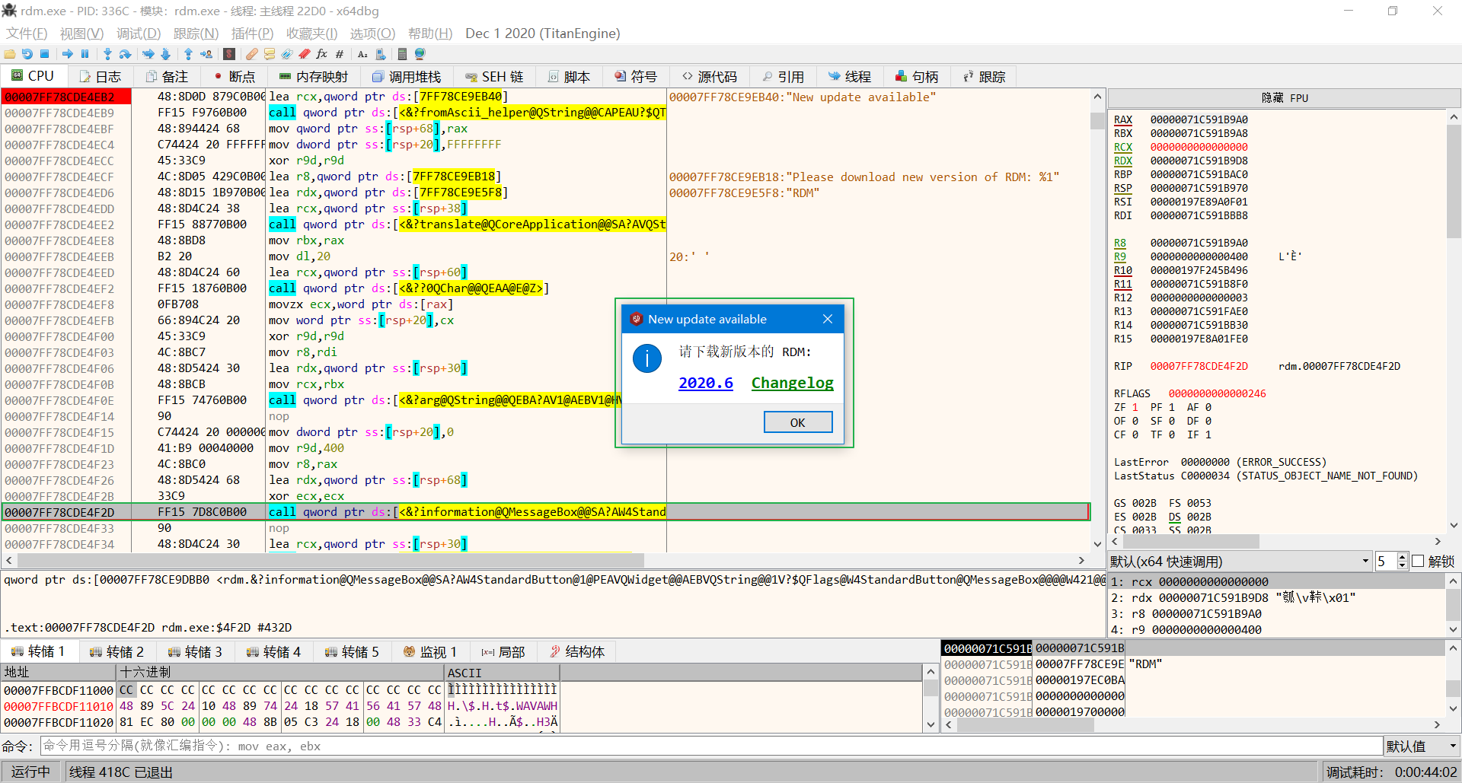This screenshot has width=1462, height=783.
Task: Toggle the 解锁 checkbox
Action: tap(1418, 562)
